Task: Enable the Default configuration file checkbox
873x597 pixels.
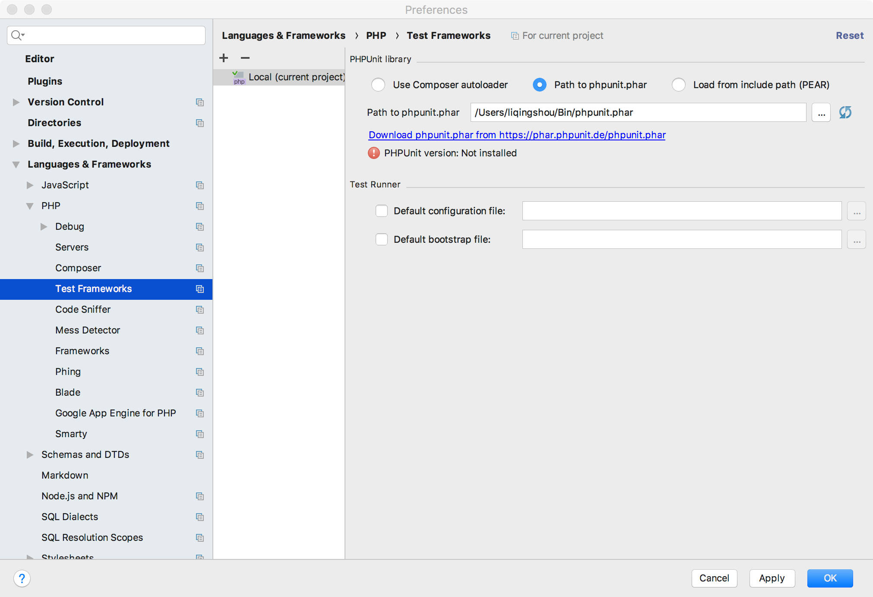Action: click(381, 211)
